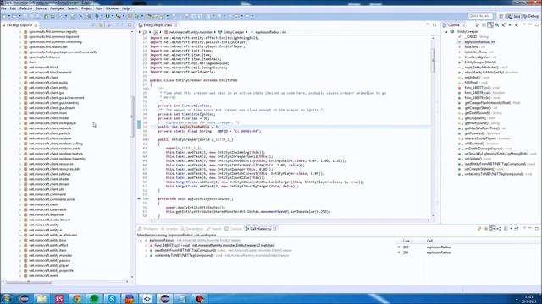Click the Windows Start button

tap(7, 298)
